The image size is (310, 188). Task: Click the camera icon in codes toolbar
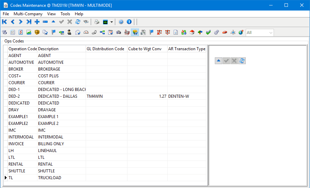coord(119,33)
